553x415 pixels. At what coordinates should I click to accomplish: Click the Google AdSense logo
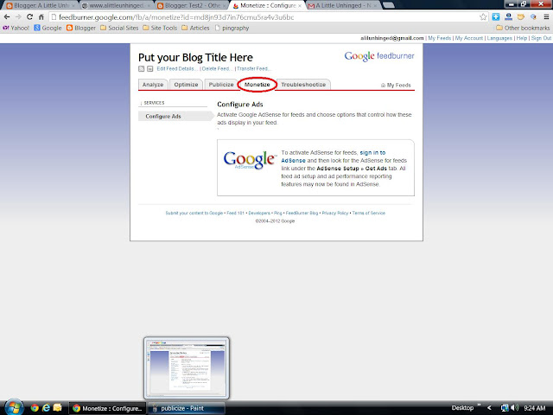pyautogui.click(x=250, y=160)
